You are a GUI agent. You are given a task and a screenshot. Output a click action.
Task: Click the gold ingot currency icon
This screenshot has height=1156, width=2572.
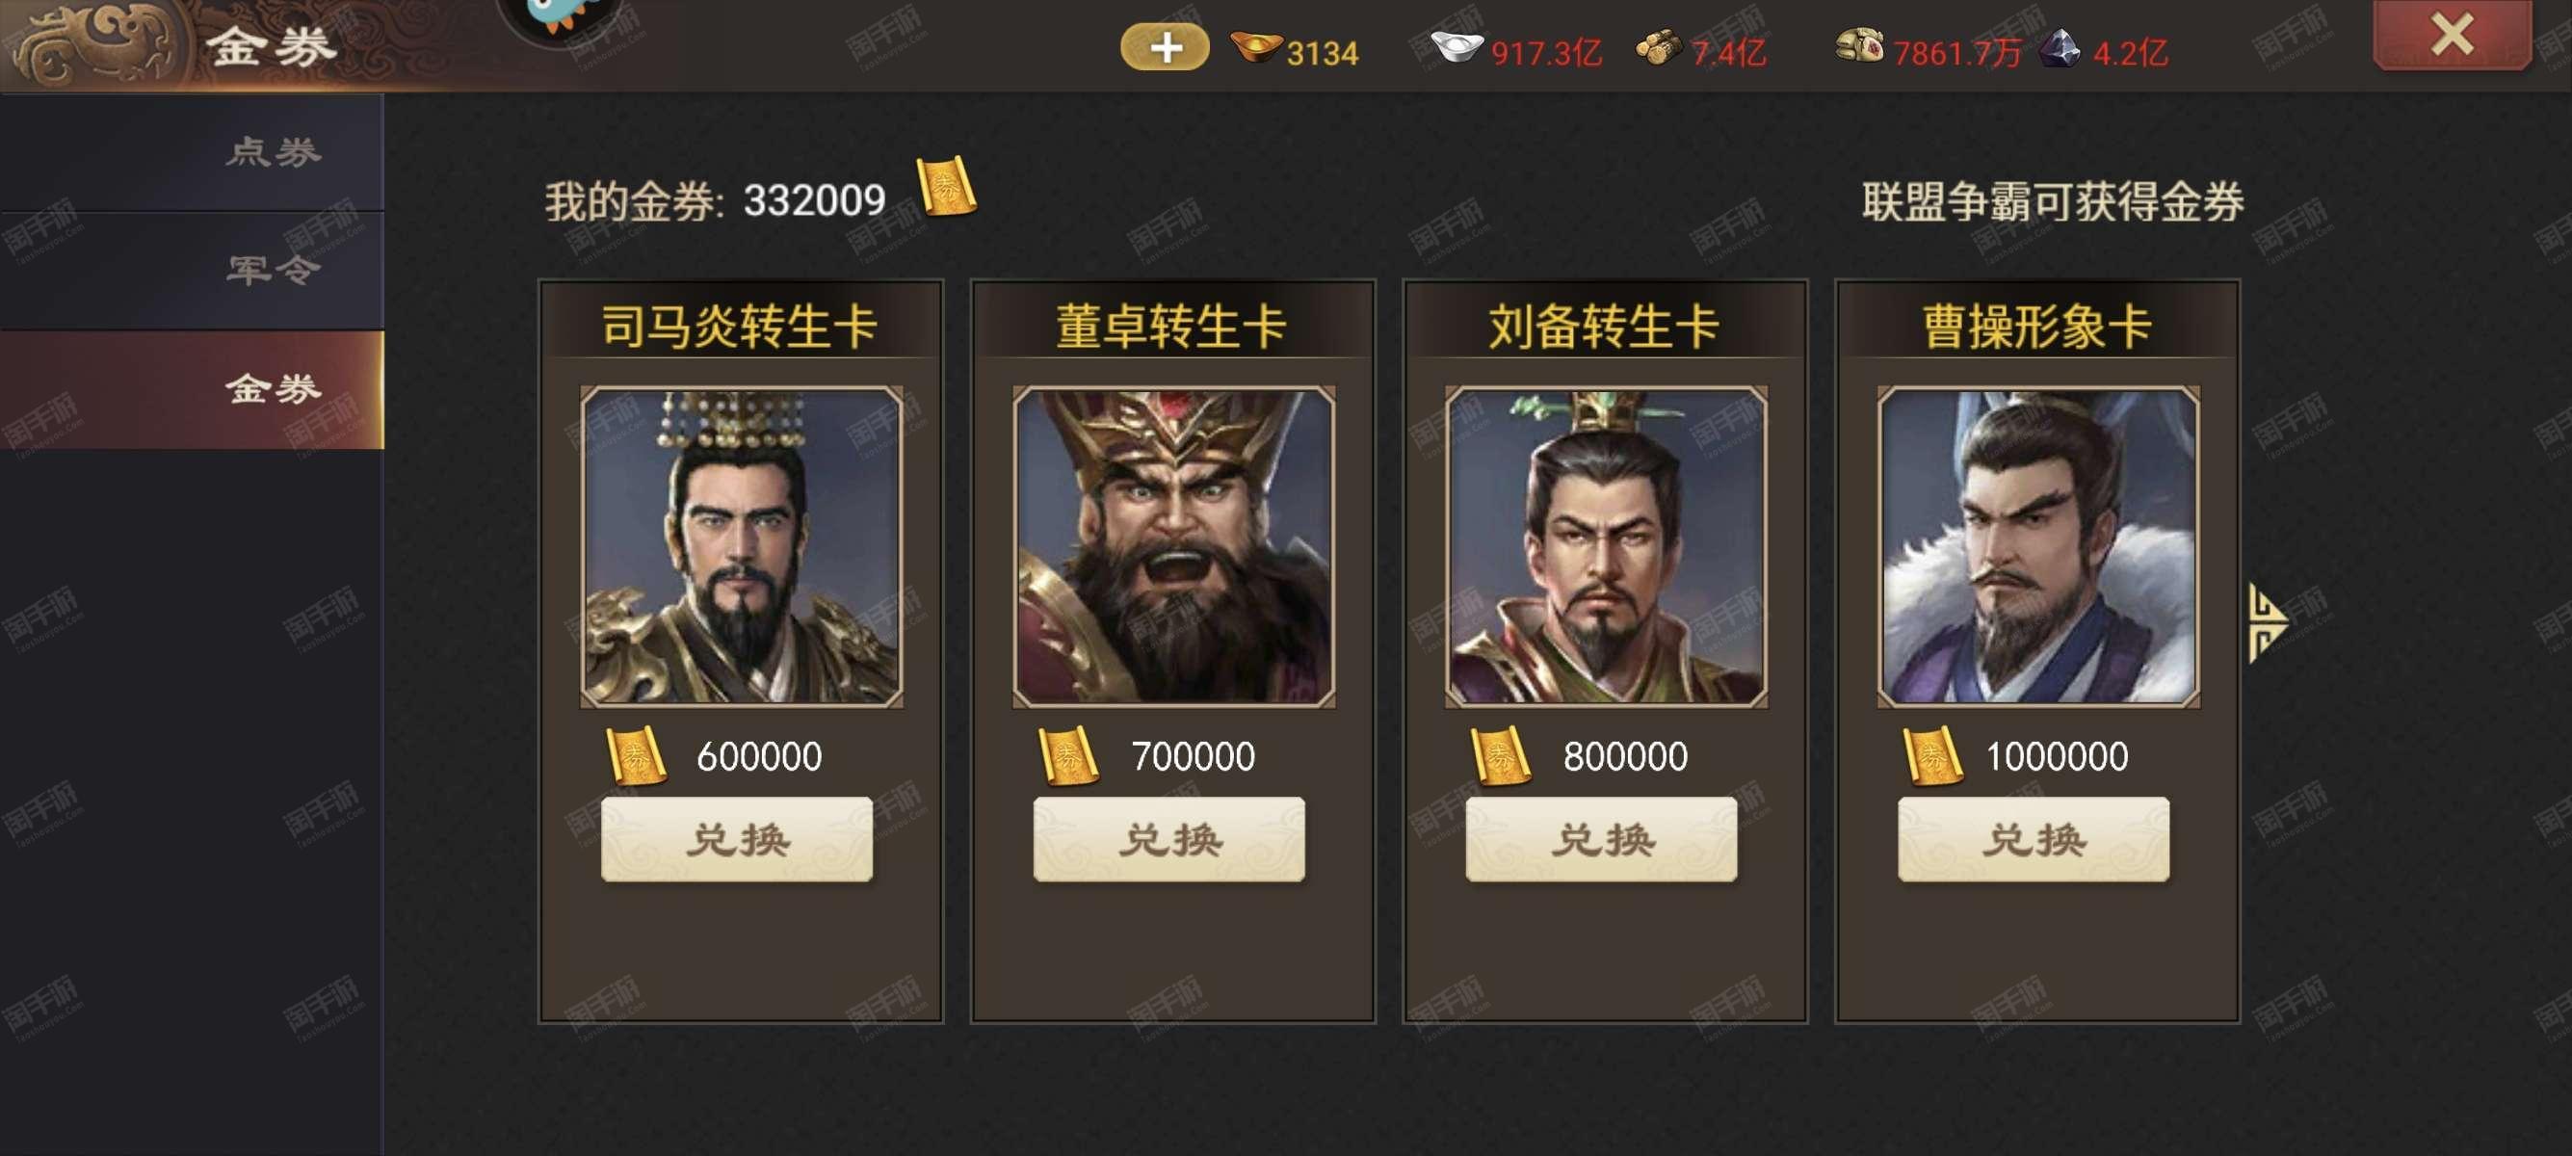coord(1256,46)
